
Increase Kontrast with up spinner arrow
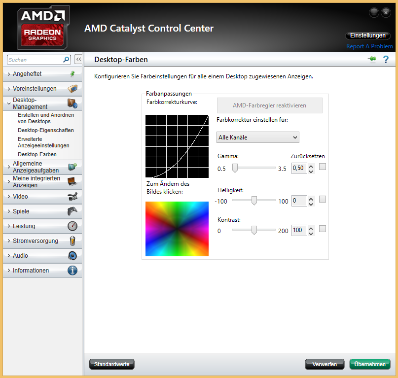click(311, 229)
